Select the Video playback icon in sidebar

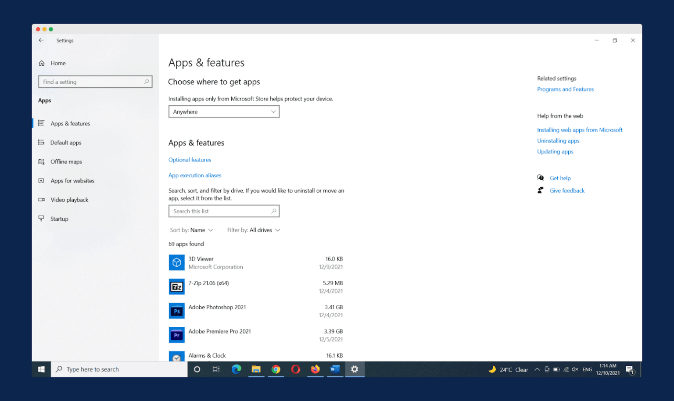point(41,200)
